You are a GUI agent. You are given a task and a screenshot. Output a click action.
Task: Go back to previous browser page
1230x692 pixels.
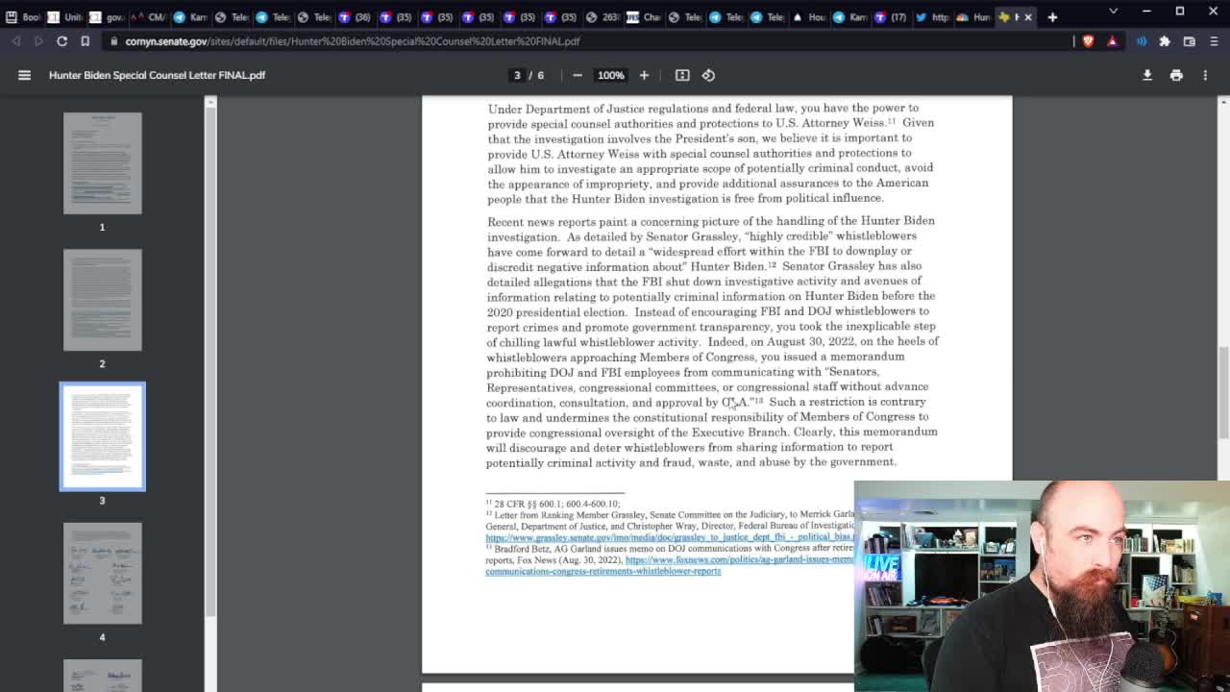pyautogui.click(x=16, y=41)
